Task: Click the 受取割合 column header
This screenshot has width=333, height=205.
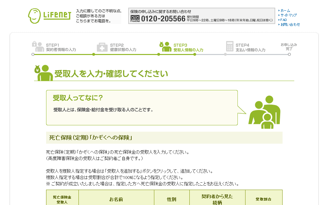Action: pyautogui.click(x=264, y=199)
